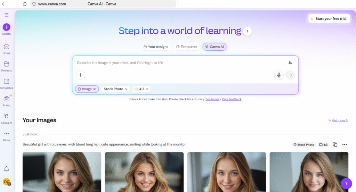Expand the Stock Photo style dropdown
This screenshot has width=356, height=192.
coord(115,89)
